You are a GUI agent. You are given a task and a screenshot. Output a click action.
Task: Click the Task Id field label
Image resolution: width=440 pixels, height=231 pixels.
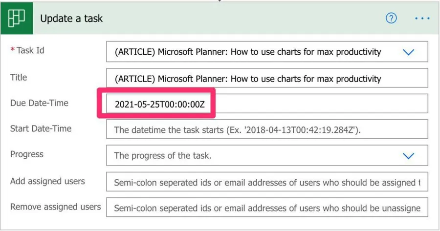30,50
